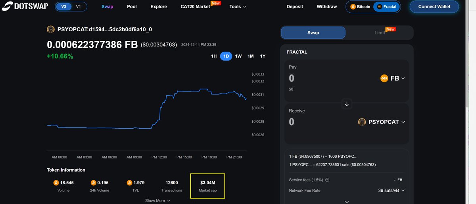476x204 pixels.
Task: Switch network to Bitcoin
Action: coord(360,7)
